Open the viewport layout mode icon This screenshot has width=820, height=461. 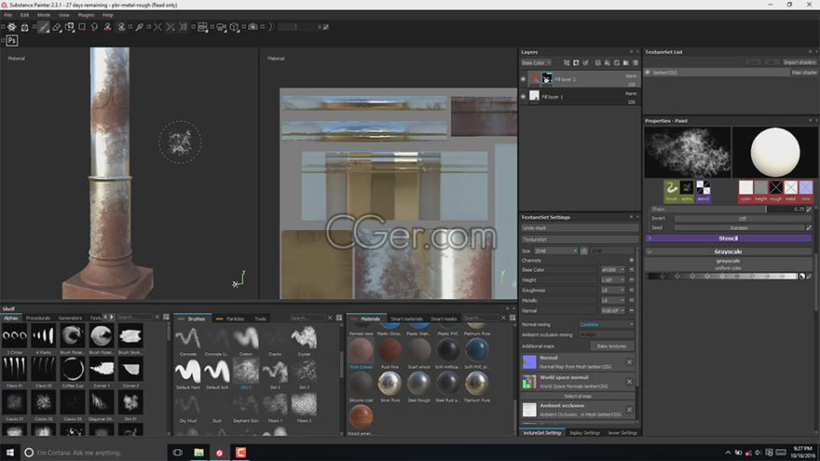click(202, 27)
